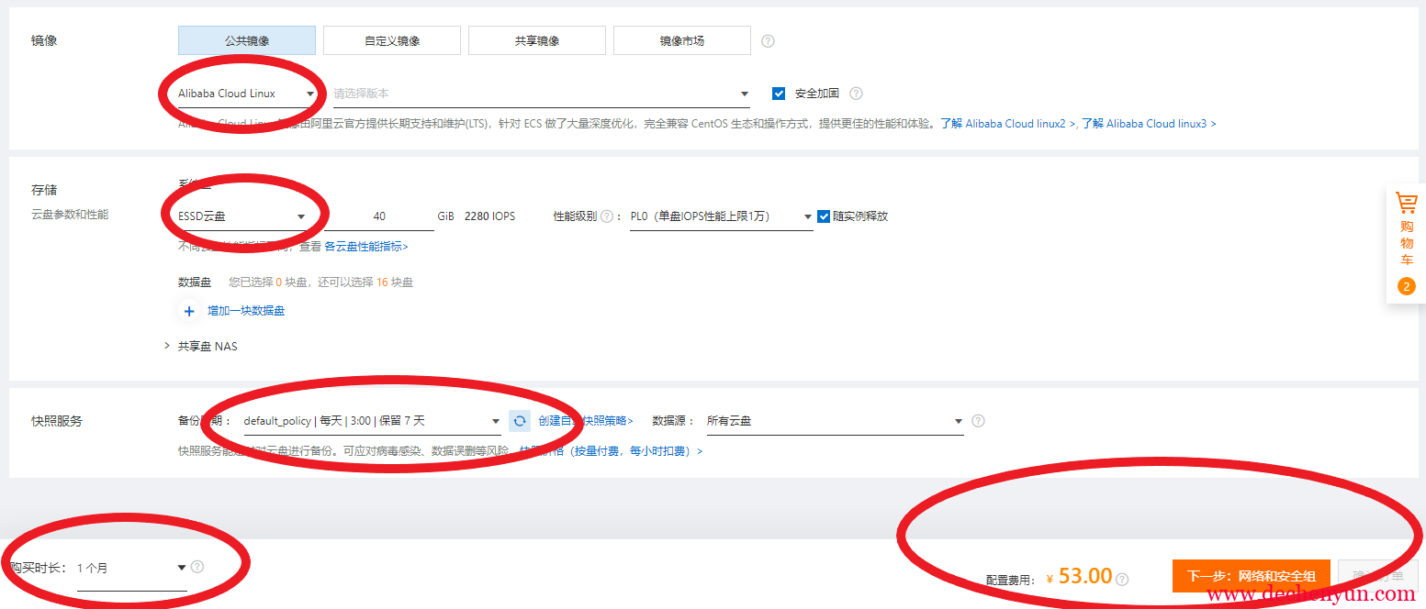Open the ESSD云盘 disk type dropdown

click(x=242, y=216)
